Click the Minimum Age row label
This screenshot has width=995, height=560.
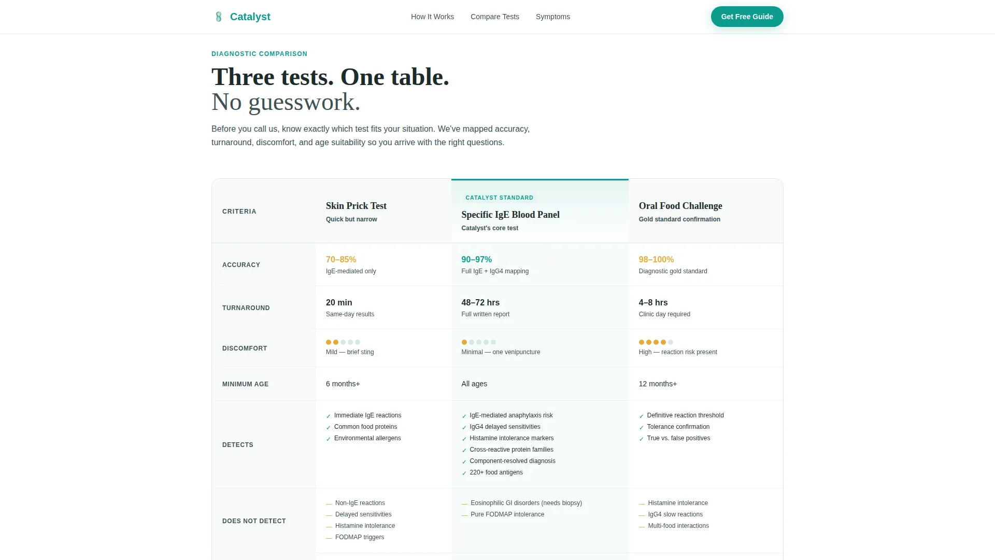pyautogui.click(x=245, y=384)
